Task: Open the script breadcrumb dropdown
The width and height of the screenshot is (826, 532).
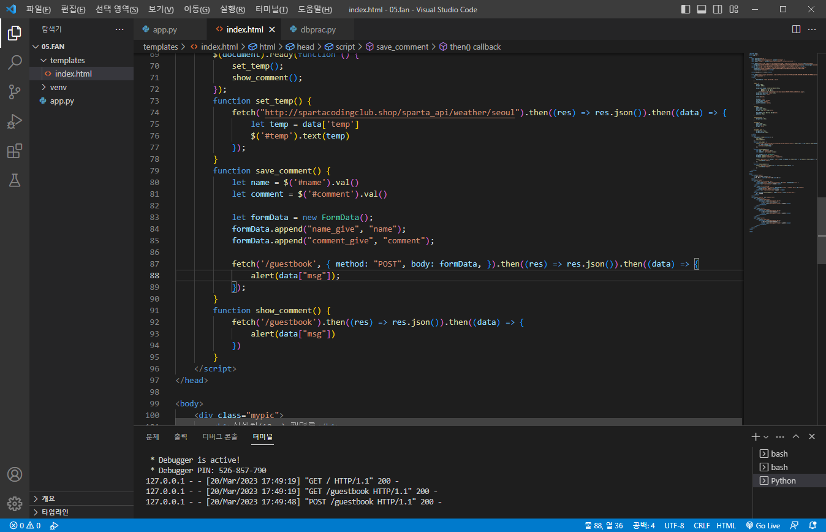Action: click(339, 47)
